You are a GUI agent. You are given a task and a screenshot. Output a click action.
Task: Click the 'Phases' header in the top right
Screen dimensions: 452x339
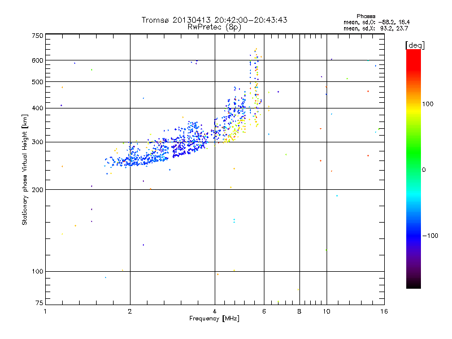tap(366, 16)
